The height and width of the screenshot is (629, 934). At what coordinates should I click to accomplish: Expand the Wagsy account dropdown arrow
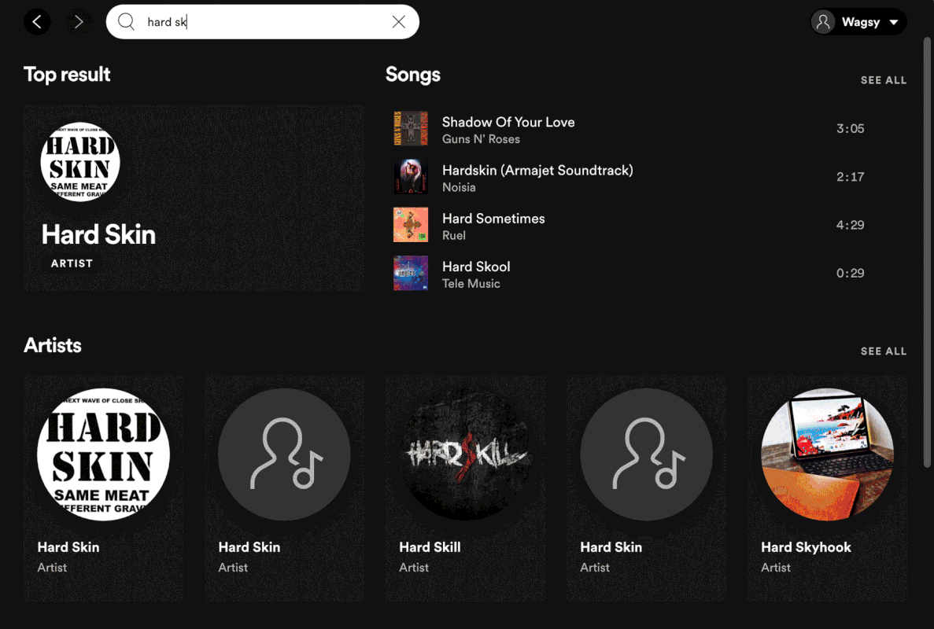[x=894, y=23]
